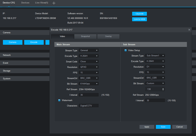
Task: Expand Main Stream Encode Type dropdown
Action: point(89,56)
